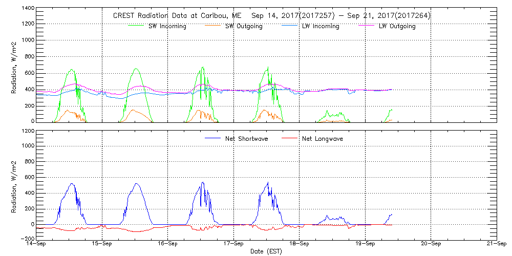Click the -200 y-axis tick label
Screen dimensions: 512x256
27,239
